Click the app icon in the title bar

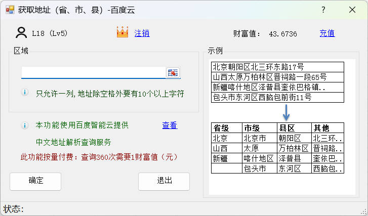(10, 10)
